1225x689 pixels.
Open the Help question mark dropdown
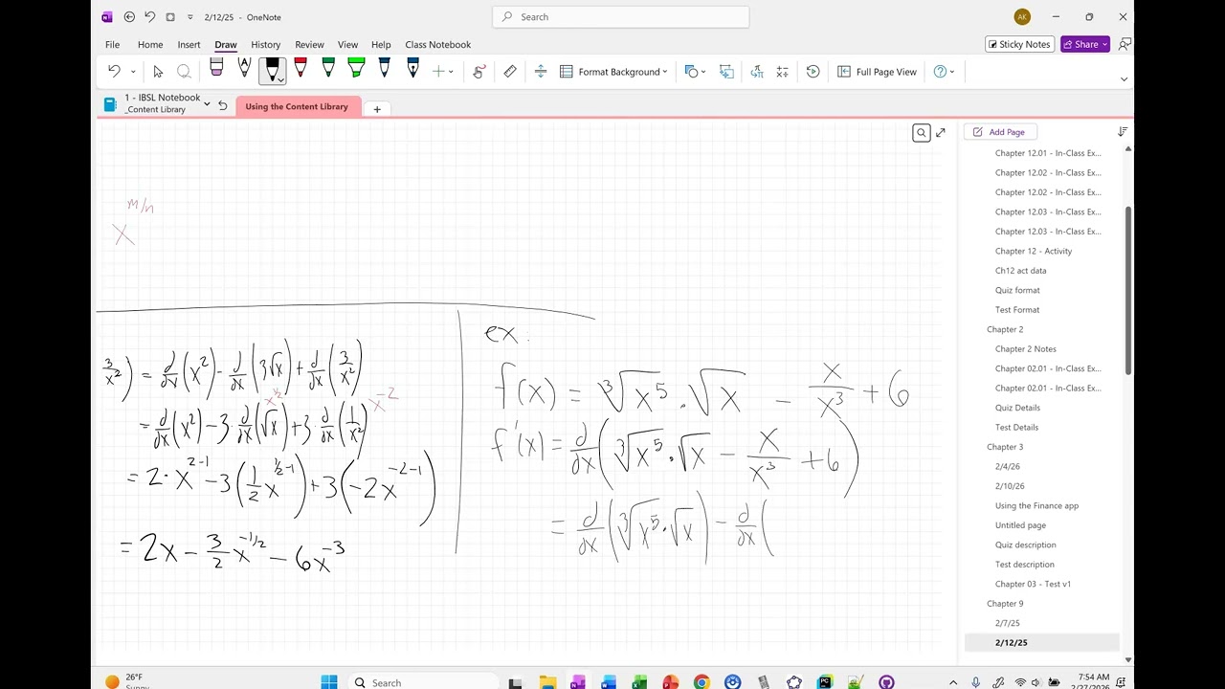click(x=945, y=72)
